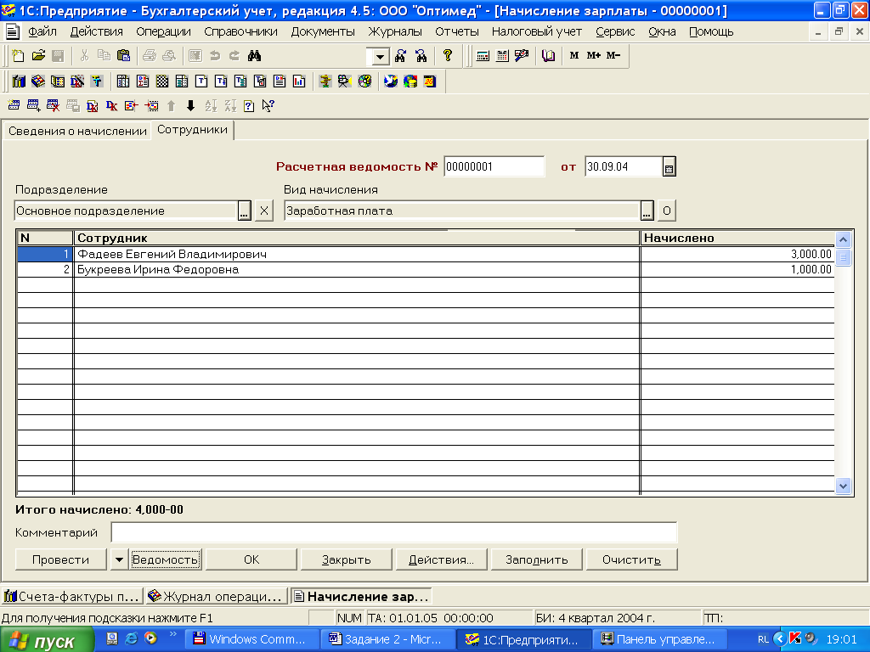This screenshot has width=870, height=652.
Task: Click table scrollbar up arrow
Action: click(x=844, y=239)
